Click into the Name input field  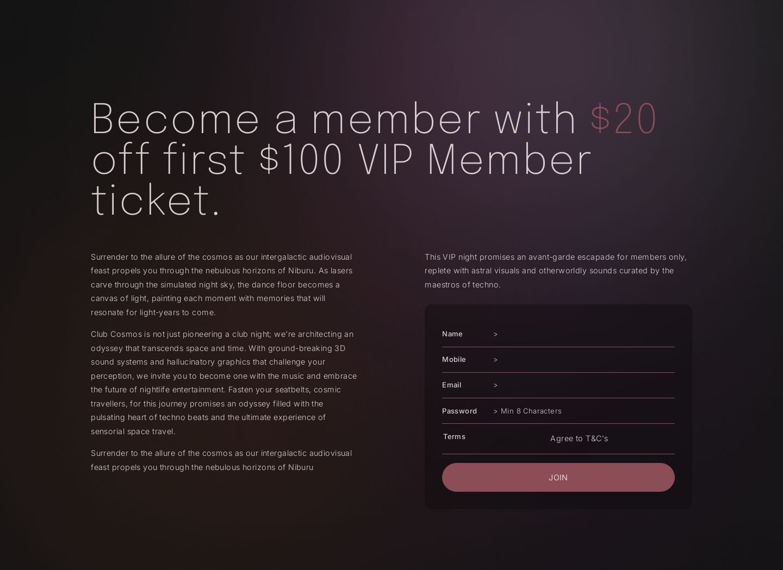pos(585,334)
